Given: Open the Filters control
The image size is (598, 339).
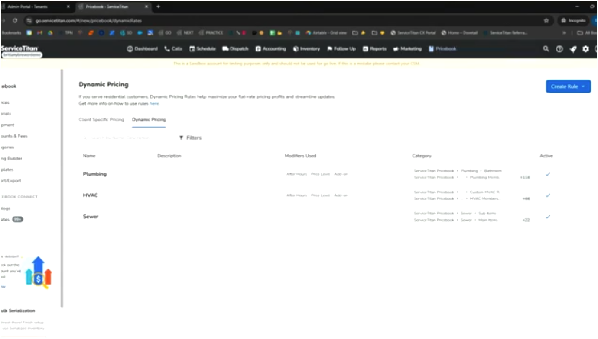Looking at the screenshot, I should pos(190,138).
